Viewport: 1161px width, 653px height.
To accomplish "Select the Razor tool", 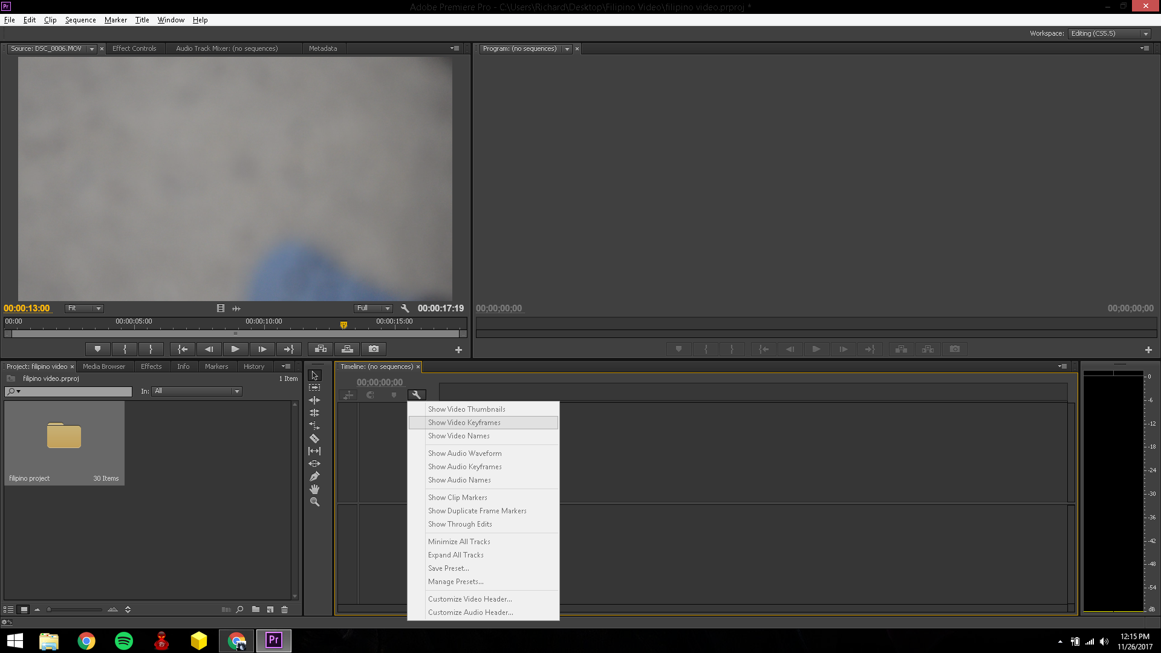I will coord(314,438).
